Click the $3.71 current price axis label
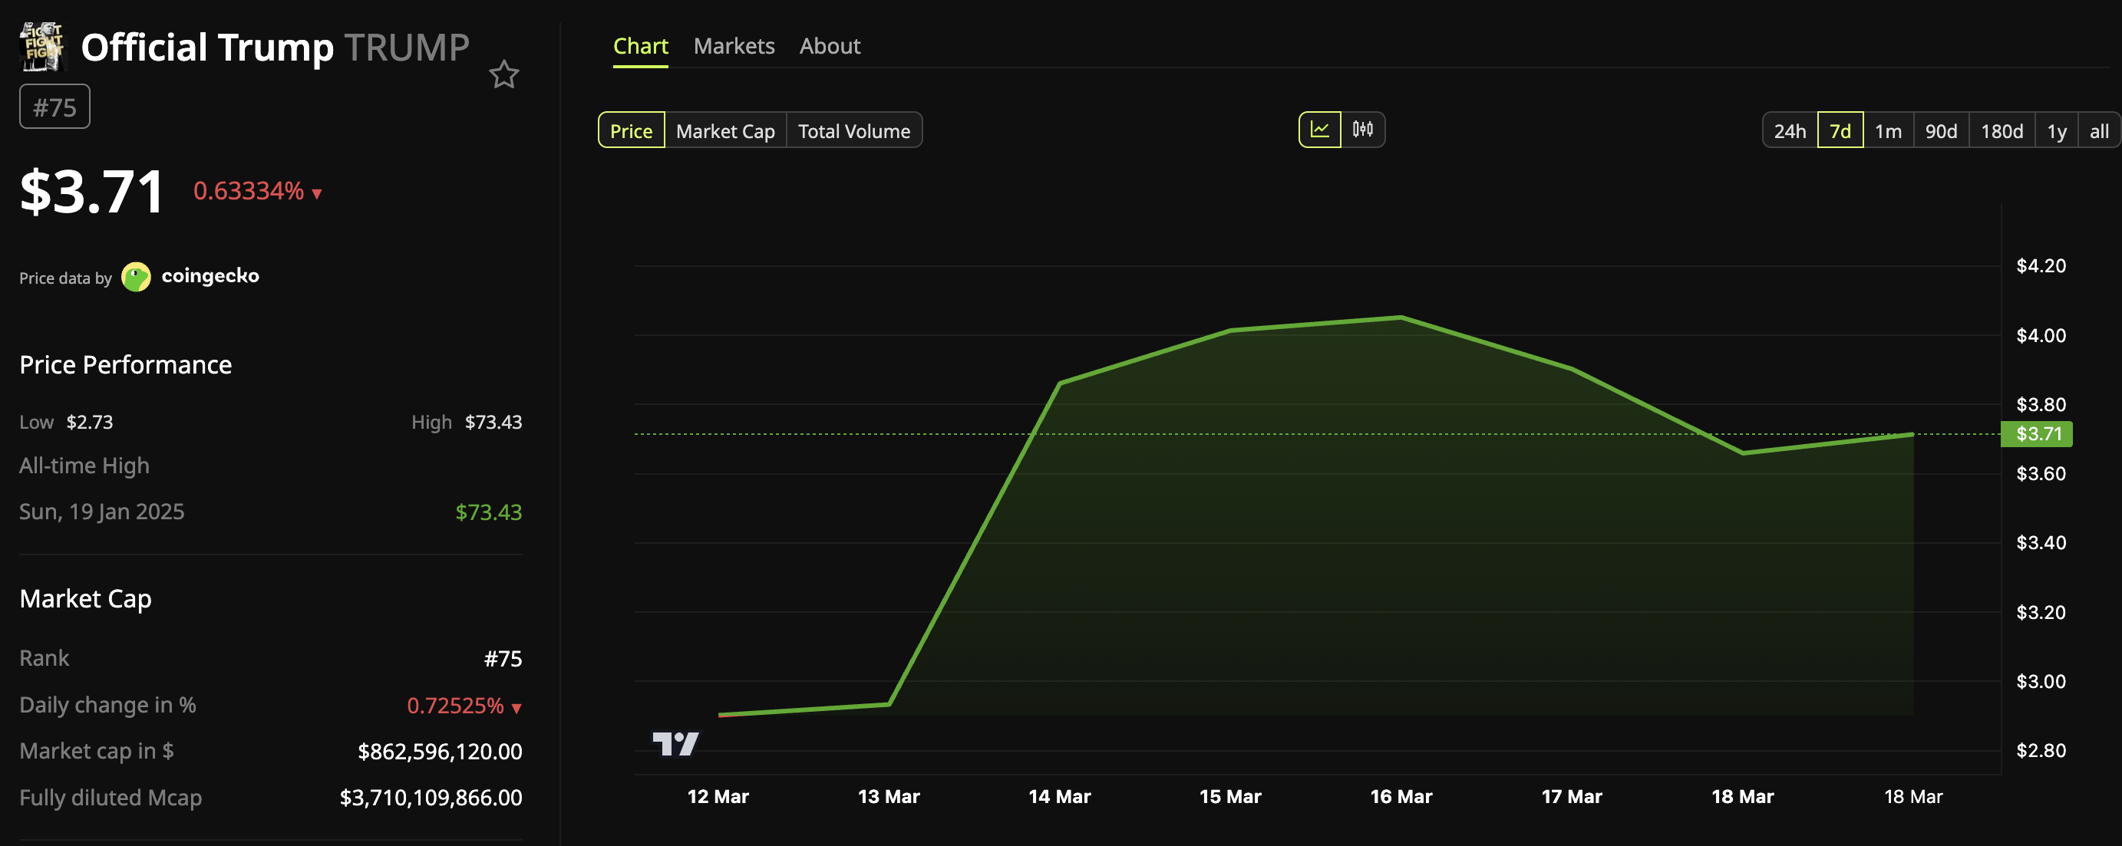This screenshot has width=2122, height=846. 2036,433
